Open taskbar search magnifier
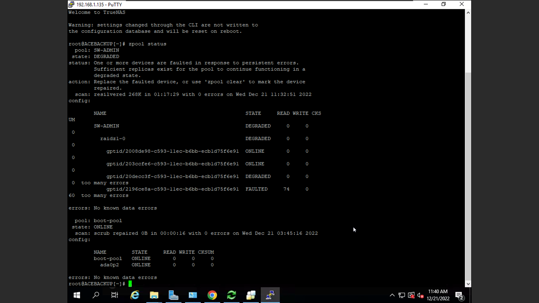This screenshot has width=539, height=303. pos(96,295)
